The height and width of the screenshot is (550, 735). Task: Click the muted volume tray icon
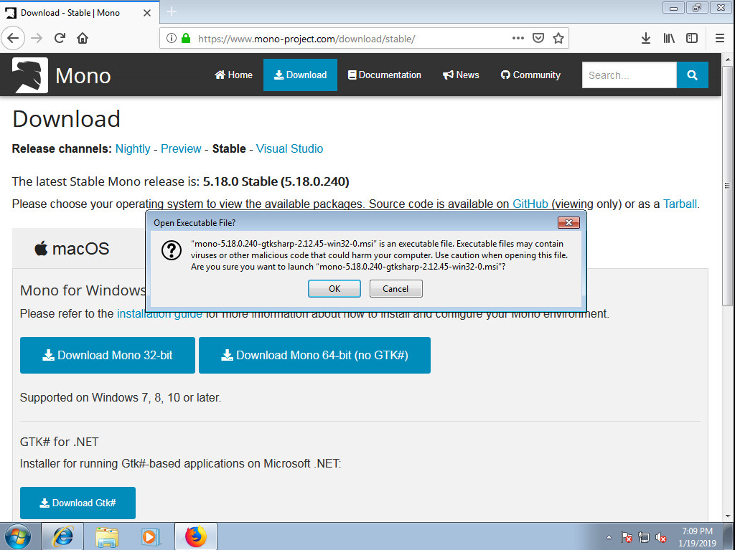pos(661,537)
